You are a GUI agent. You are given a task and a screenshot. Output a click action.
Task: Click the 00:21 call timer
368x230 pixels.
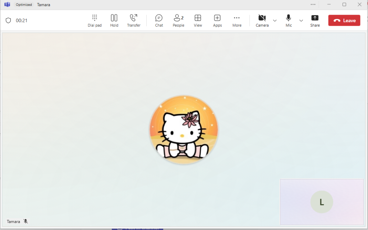[x=22, y=20]
